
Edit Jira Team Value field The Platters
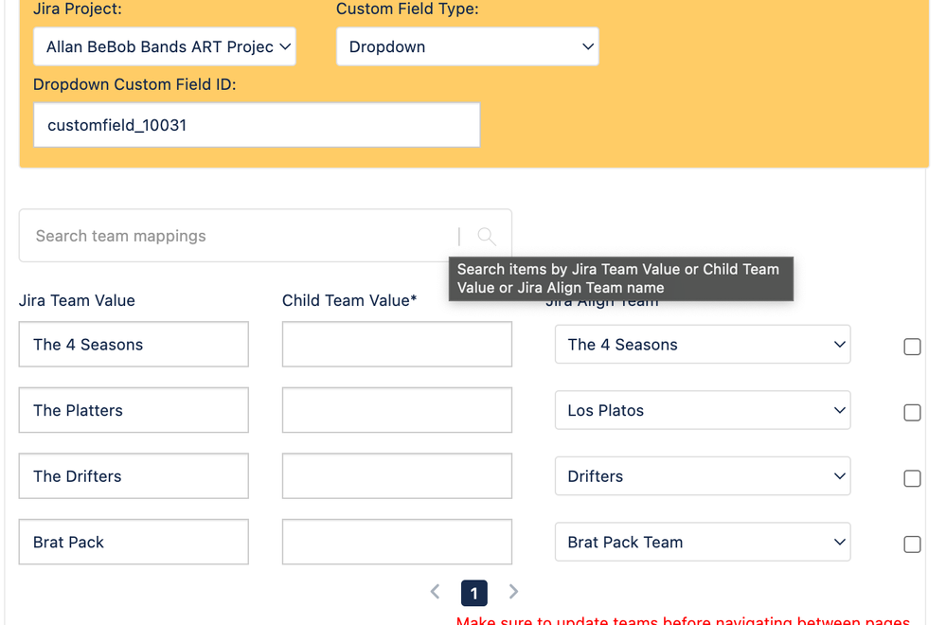click(134, 410)
